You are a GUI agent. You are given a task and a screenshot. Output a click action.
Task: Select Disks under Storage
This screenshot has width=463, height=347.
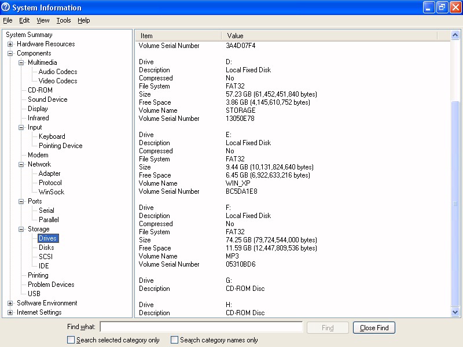46,248
